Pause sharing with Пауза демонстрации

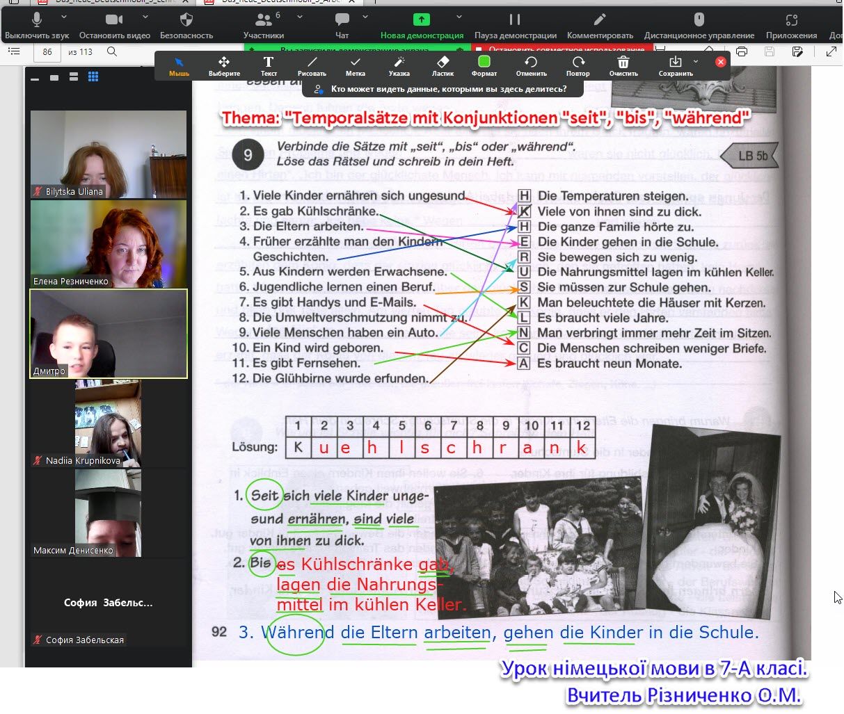tap(515, 25)
